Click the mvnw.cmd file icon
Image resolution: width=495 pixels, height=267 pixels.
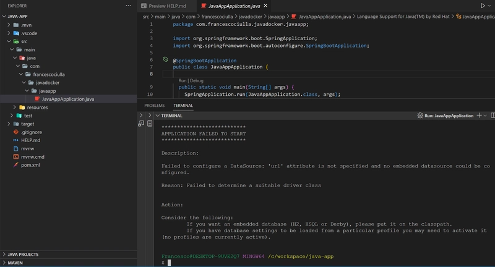click(16, 156)
